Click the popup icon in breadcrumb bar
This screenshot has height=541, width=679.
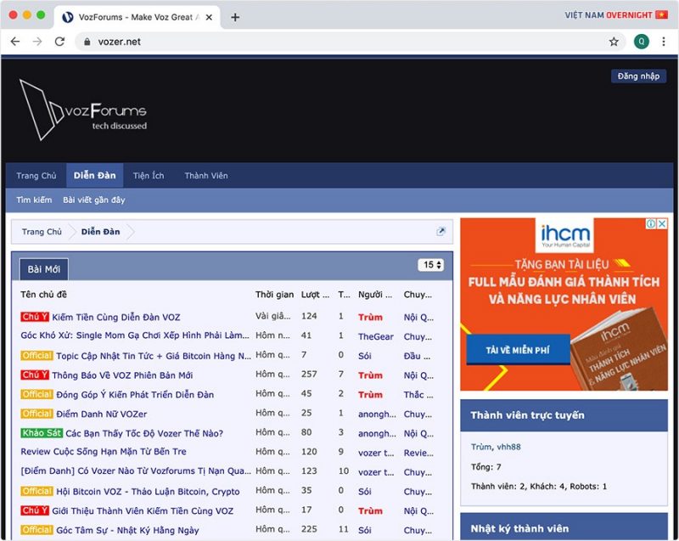coord(441,231)
